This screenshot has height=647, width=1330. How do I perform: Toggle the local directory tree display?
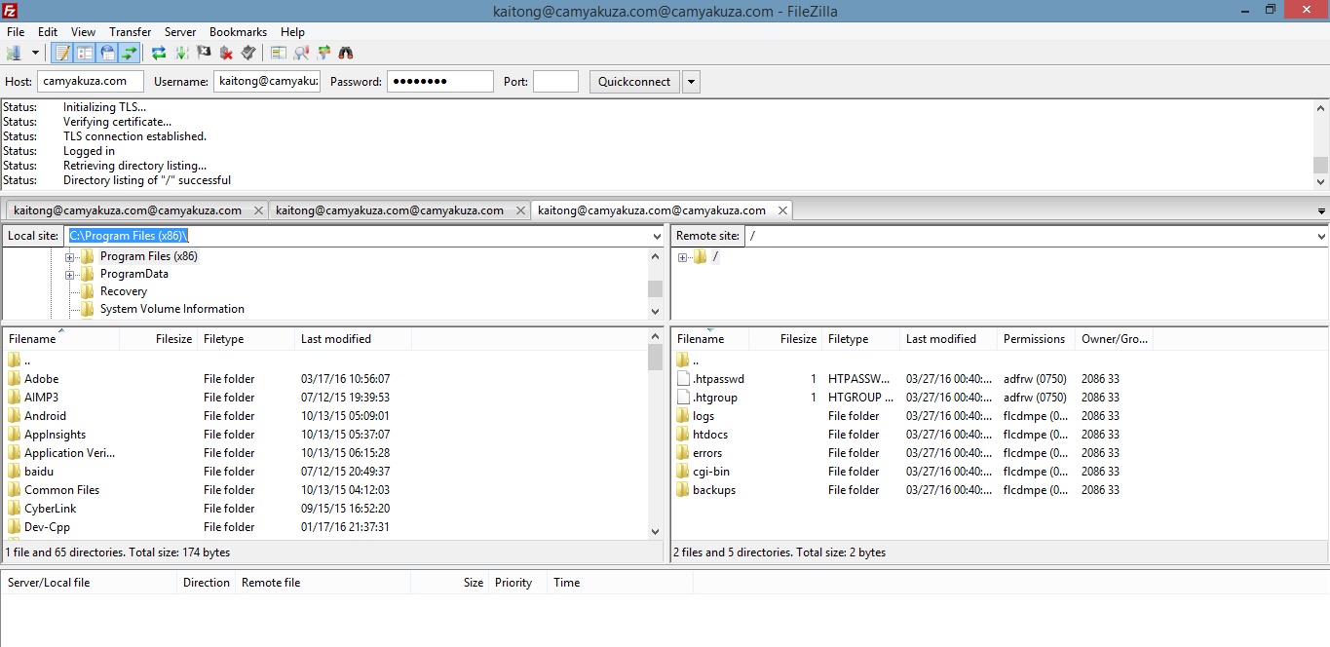pyautogui.click(x=85, y=53)
